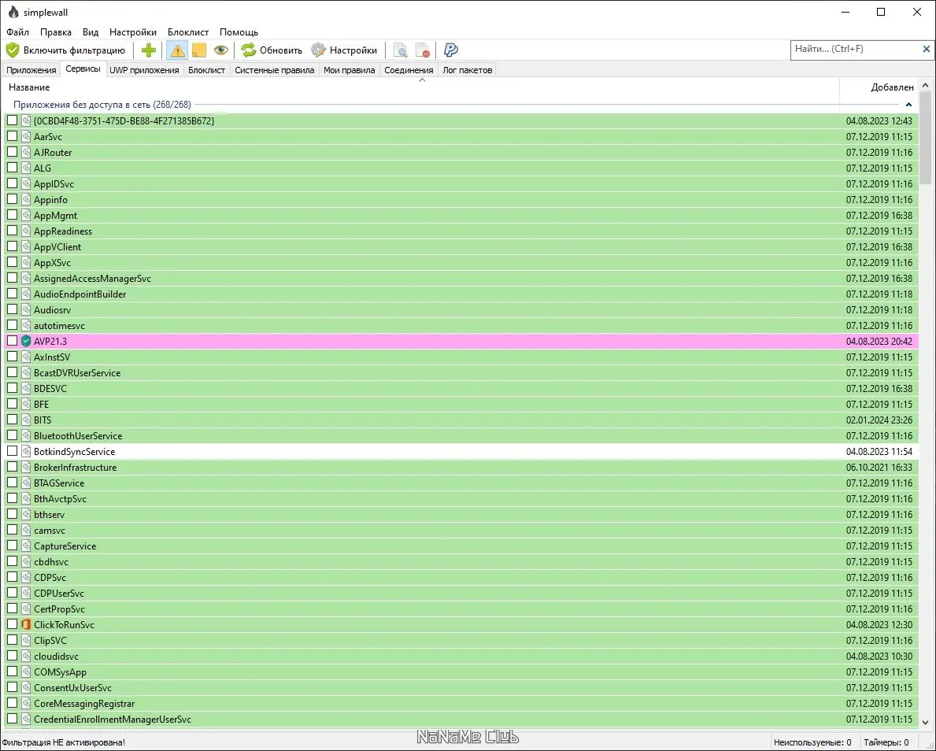Open the Файл menu
Image resolution: width=936 pixels, height=751 pixels.
(x=17, y=32)
